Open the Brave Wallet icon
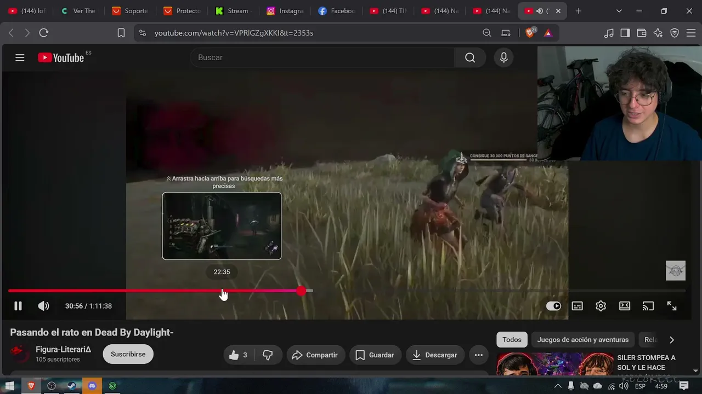This screenshot has width=702, height=394. [642, 33]
